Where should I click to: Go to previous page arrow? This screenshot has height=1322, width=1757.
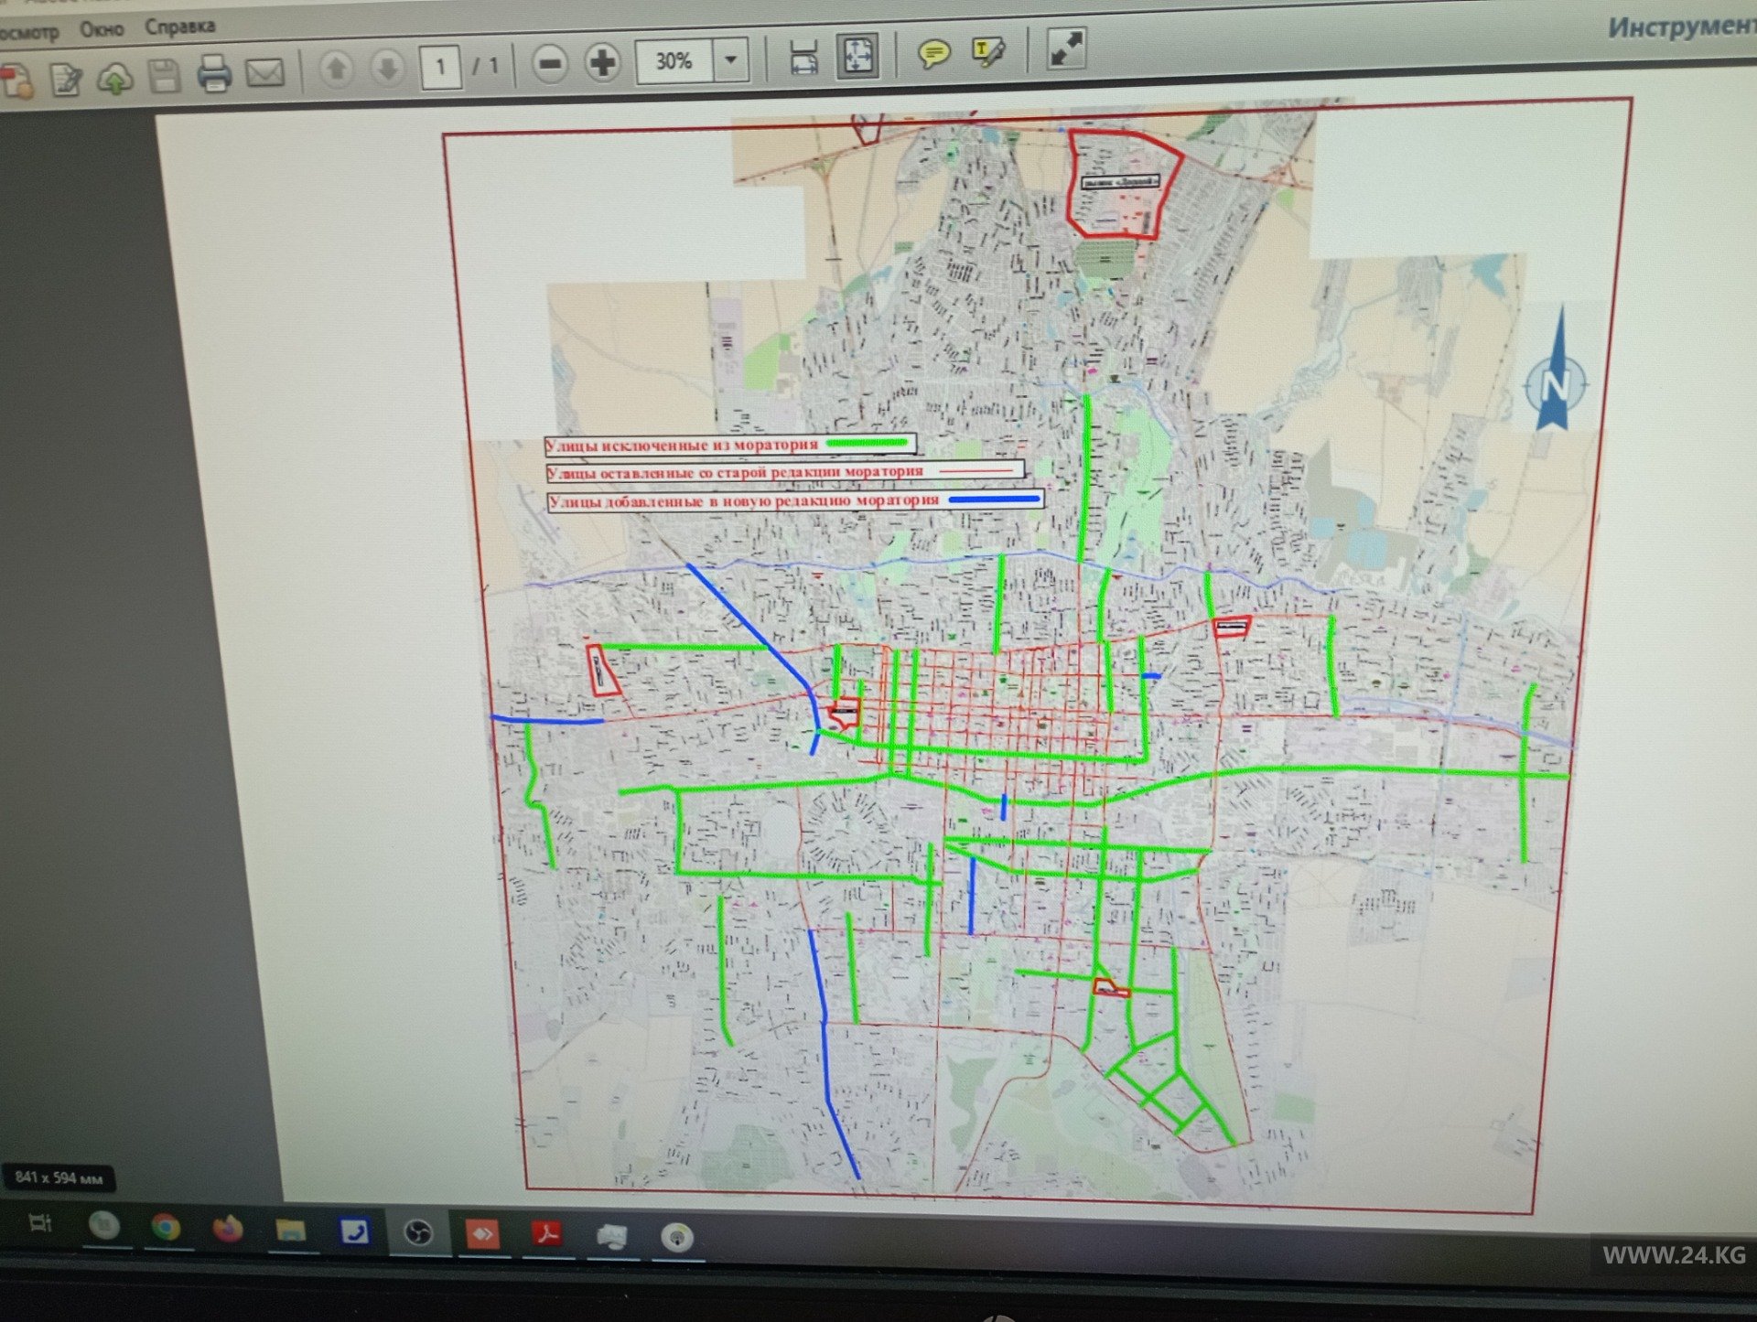coord(337,68)
